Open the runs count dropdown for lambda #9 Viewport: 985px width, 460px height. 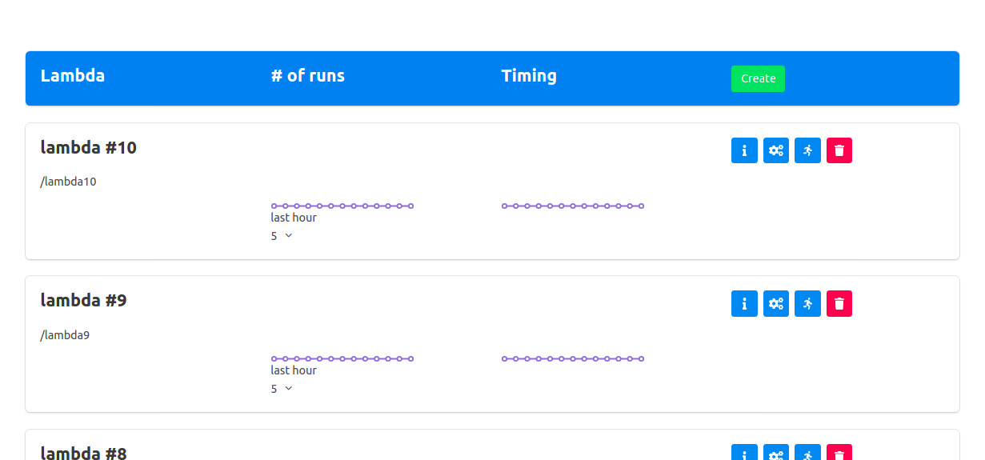click(x=282, y=389)
